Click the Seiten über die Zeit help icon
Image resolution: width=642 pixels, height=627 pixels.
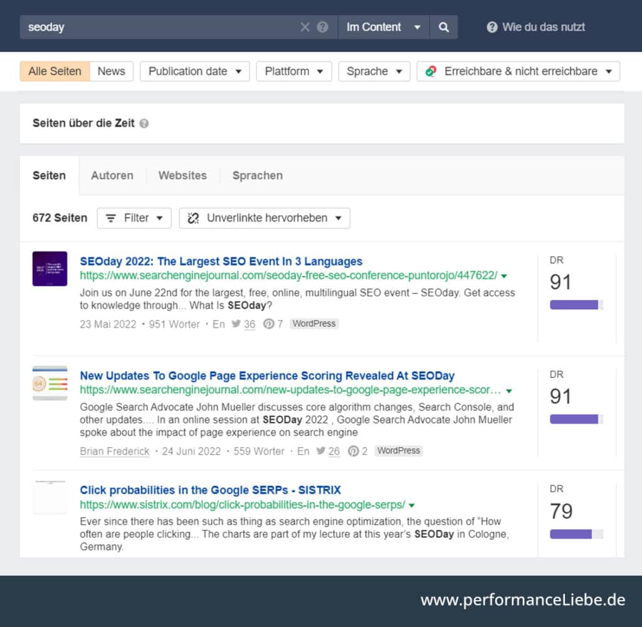144,124
